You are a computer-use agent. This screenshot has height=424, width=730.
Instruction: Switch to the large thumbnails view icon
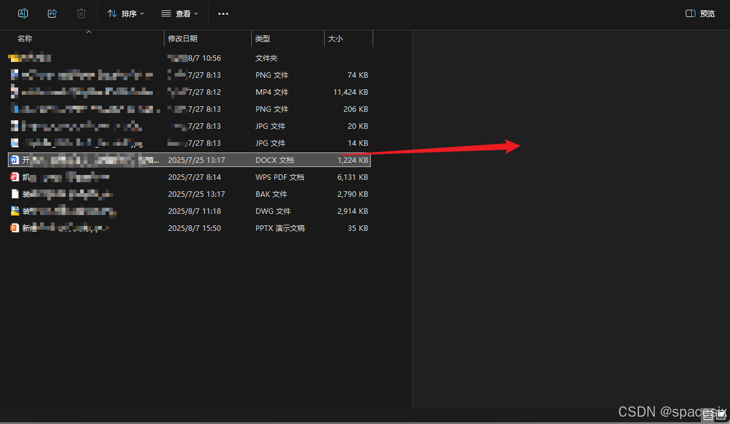[x=721, y=415]
